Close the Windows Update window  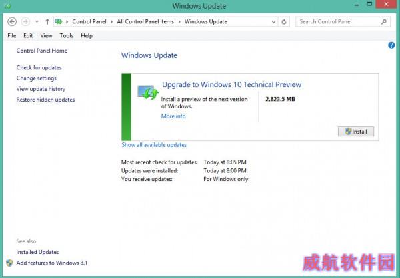[386, 5]
